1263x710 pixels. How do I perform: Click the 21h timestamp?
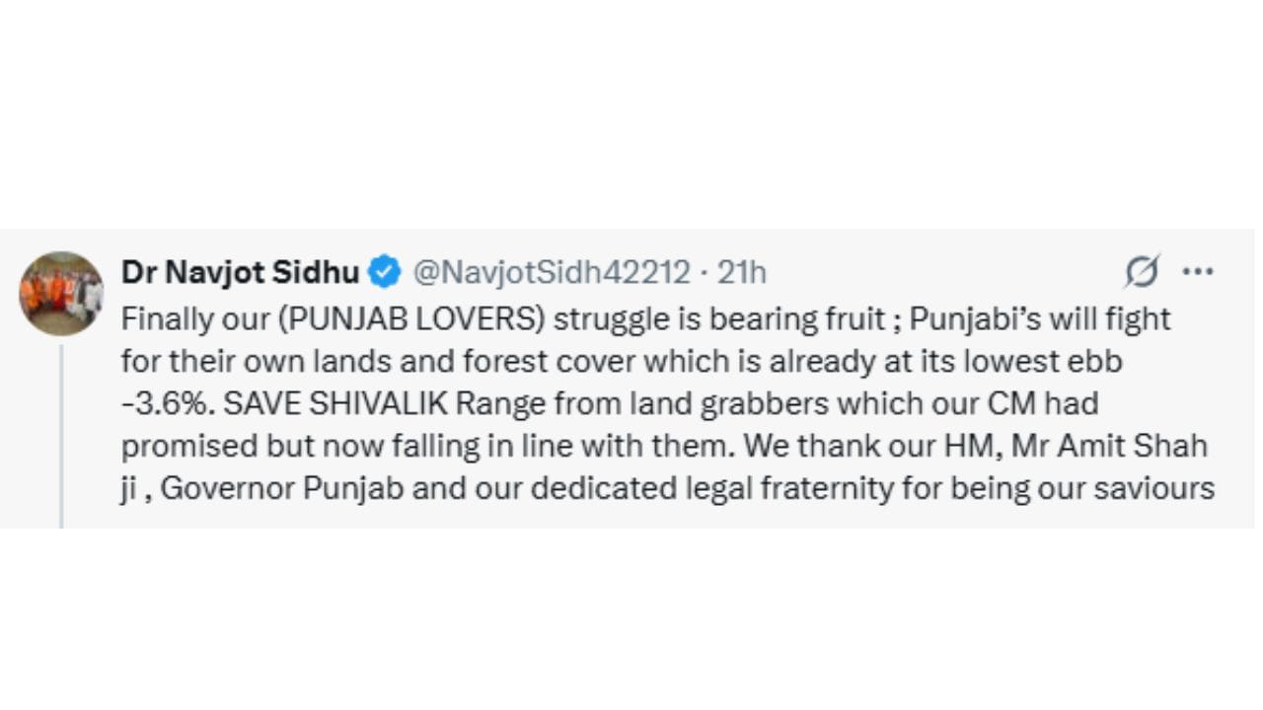click(741, 272)
